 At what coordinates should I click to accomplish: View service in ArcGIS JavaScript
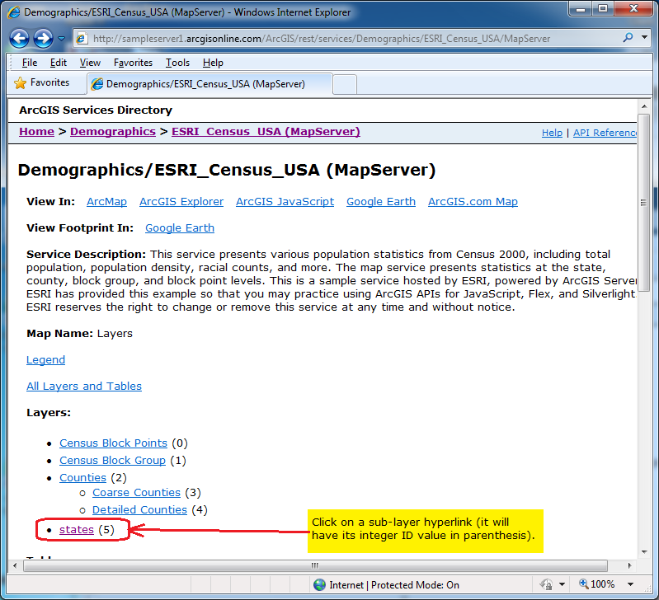pos(285,202)
